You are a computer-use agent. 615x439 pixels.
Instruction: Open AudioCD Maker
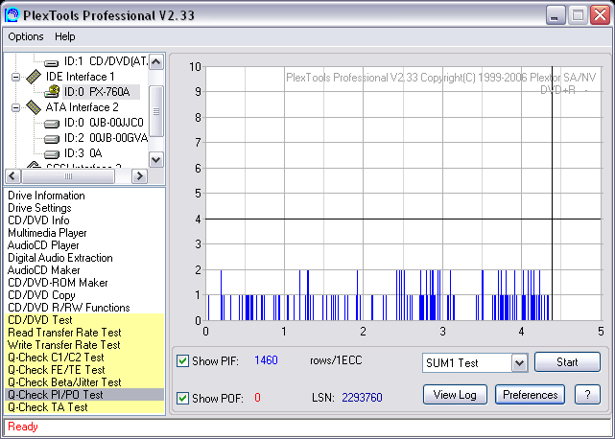coord(43,270)
